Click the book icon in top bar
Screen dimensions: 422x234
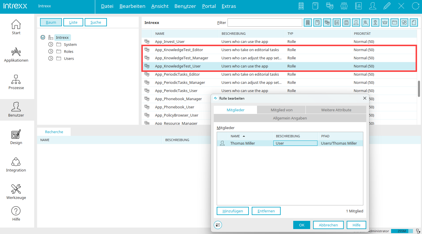pos(315,6)
